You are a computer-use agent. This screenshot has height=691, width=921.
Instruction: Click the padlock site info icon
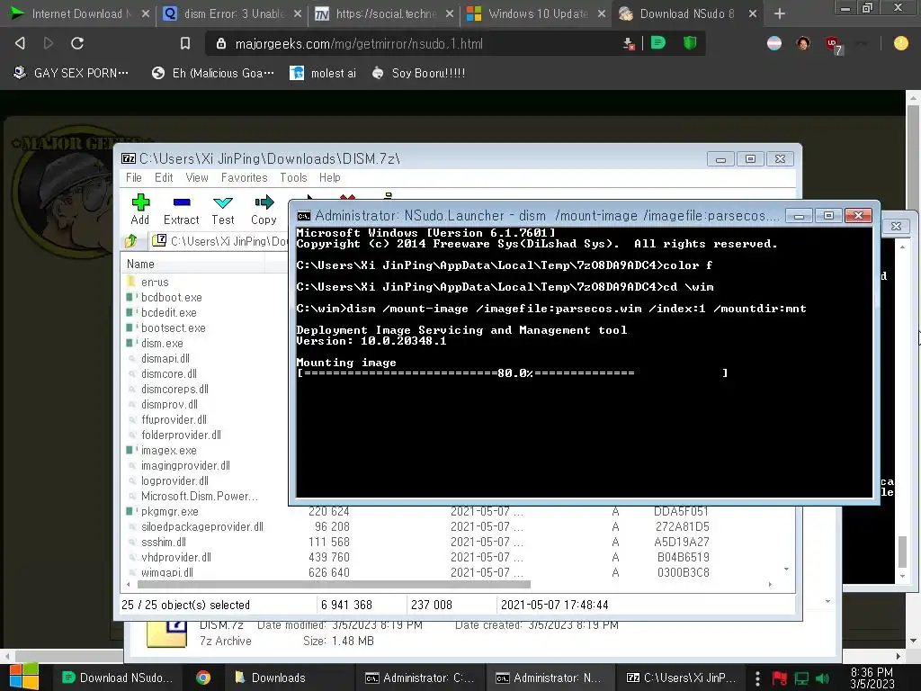pos(221,43)
